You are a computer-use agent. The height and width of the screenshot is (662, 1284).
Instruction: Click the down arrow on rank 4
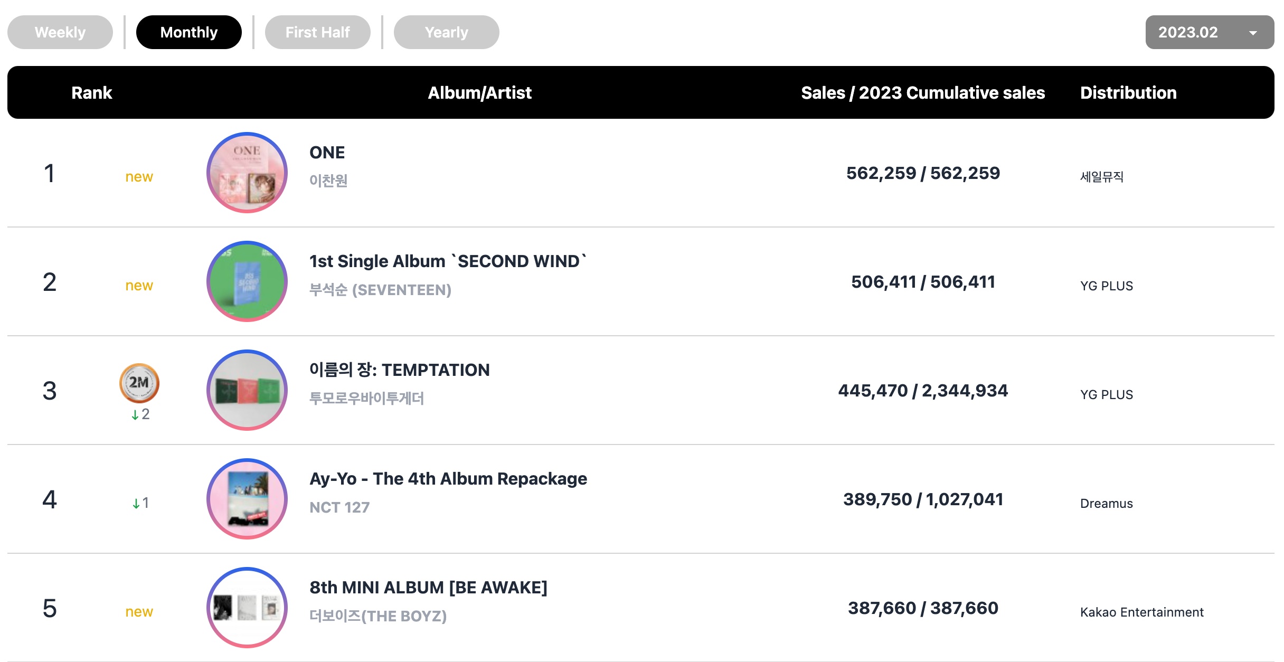[x=136, y=504]
